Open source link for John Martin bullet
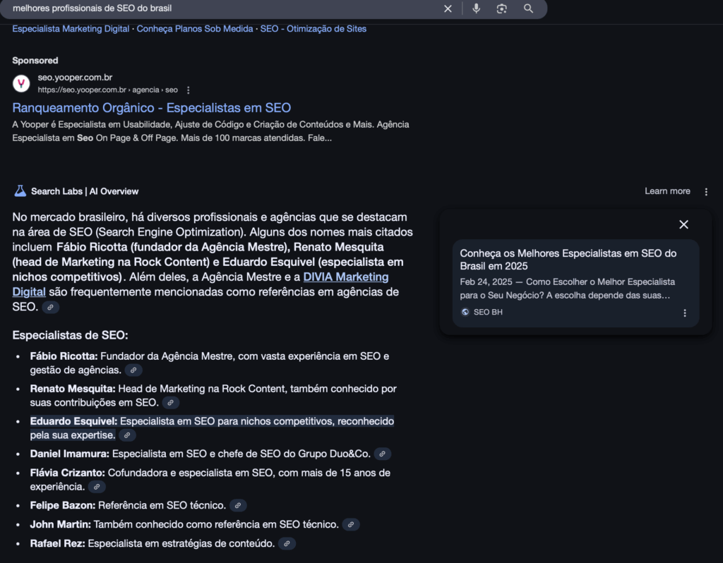This screenshot has height=563, width=723. tap(351, 525)
